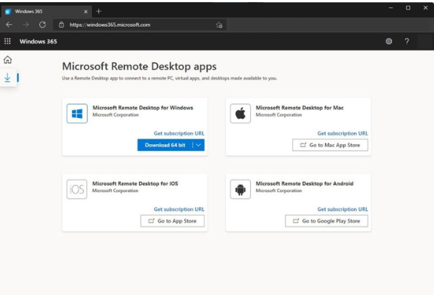Image resolution: width=434 pixels, height=295 pixels.
Task: Get subscription URL for Windows
Action: pos(179,133)
